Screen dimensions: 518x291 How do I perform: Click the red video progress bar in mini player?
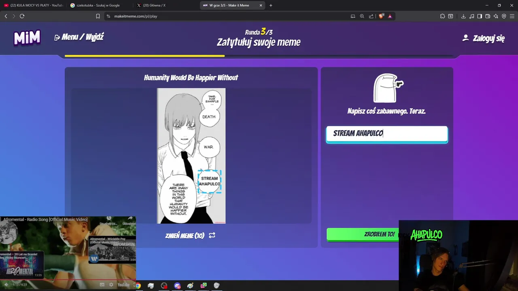[68, 279]
